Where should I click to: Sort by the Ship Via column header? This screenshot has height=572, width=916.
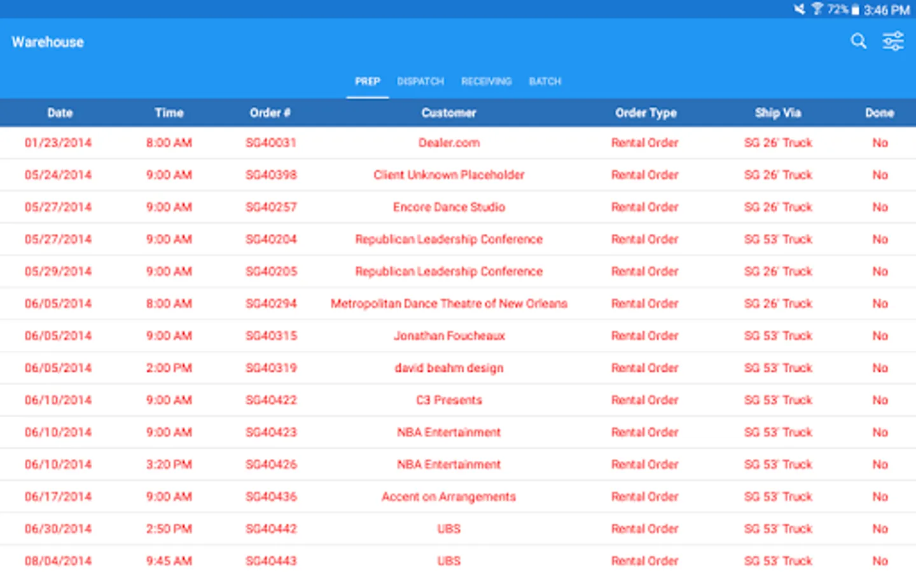click(x=777, y=112)
